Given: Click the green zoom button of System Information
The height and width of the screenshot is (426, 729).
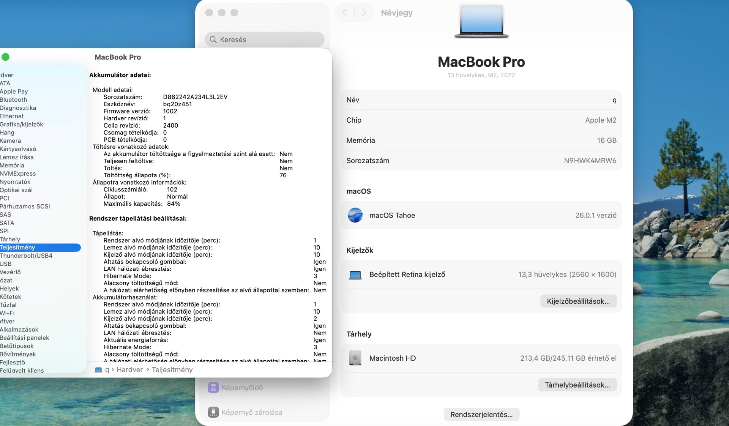Looking at the screenshot, I should point(6,57).
